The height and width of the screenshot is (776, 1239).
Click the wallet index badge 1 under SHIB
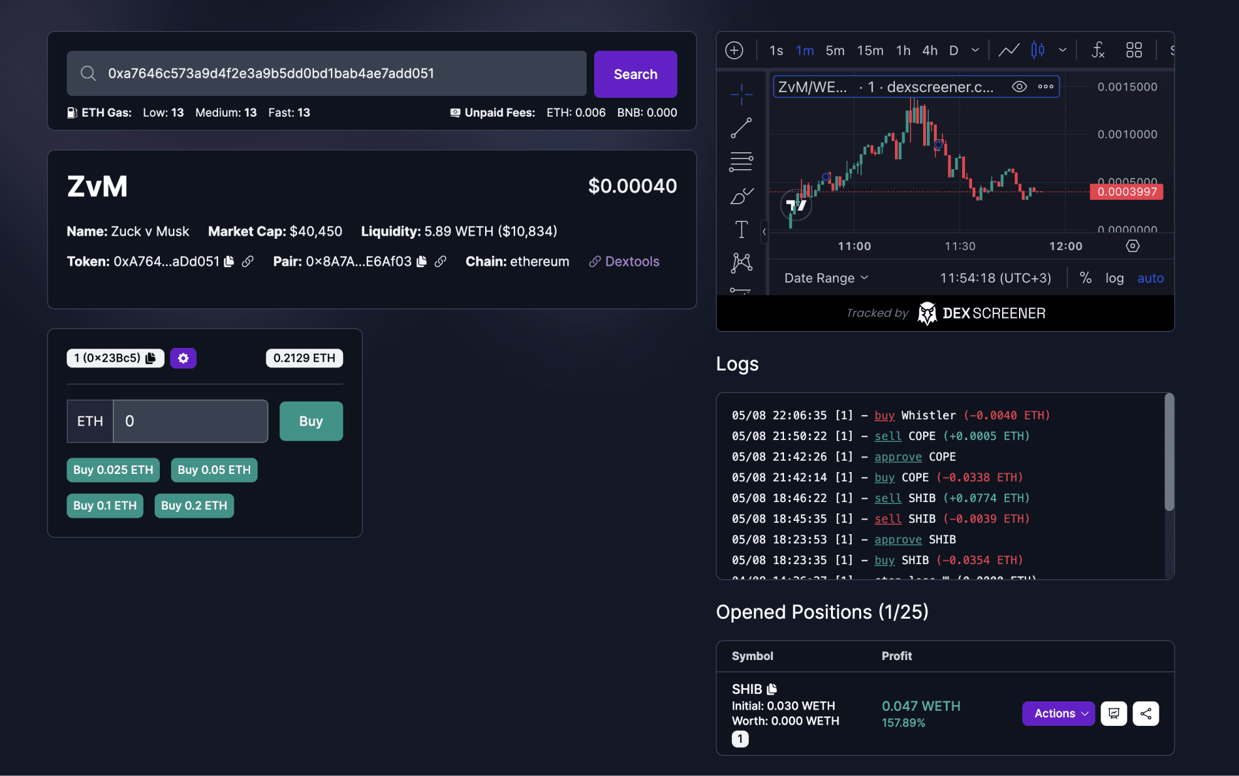(740, 739)
